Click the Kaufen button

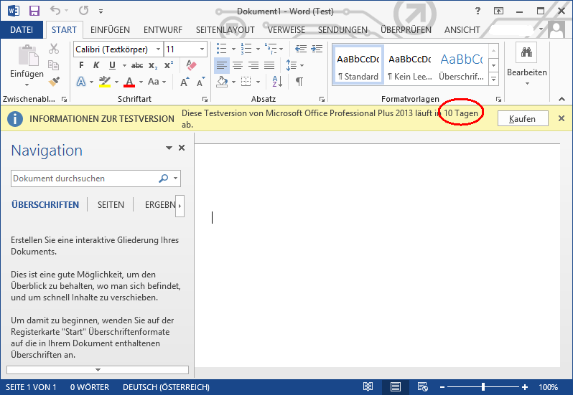click(x=523, y=118)
